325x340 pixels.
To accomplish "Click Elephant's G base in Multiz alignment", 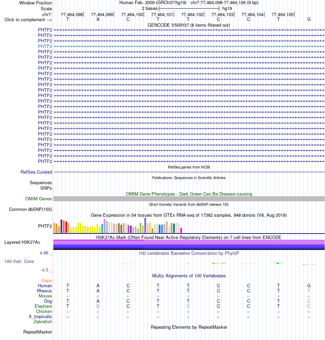I will (98, 306).
